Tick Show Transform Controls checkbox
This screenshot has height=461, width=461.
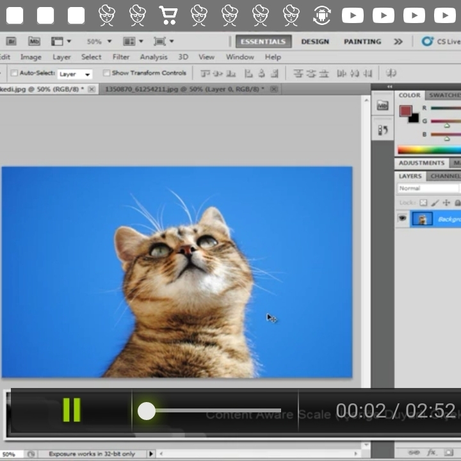(x=106, y=72)
